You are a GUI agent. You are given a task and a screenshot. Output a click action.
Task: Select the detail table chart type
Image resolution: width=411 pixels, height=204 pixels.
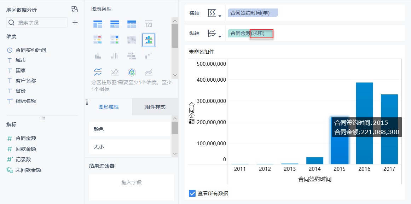point(132,24)
